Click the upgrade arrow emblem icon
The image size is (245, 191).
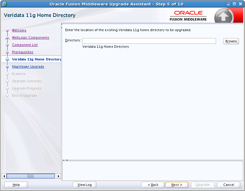click(x=224, y=16)
